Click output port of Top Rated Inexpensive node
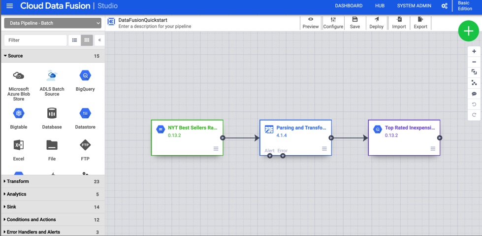482x236 pixels. pos(440,138)
